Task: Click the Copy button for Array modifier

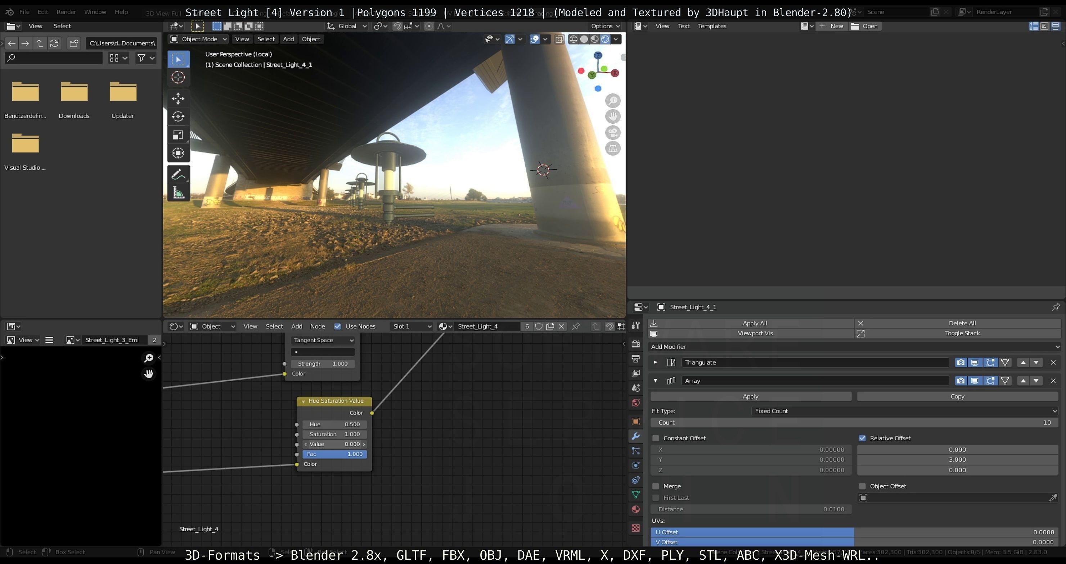Action: point(957,396)
